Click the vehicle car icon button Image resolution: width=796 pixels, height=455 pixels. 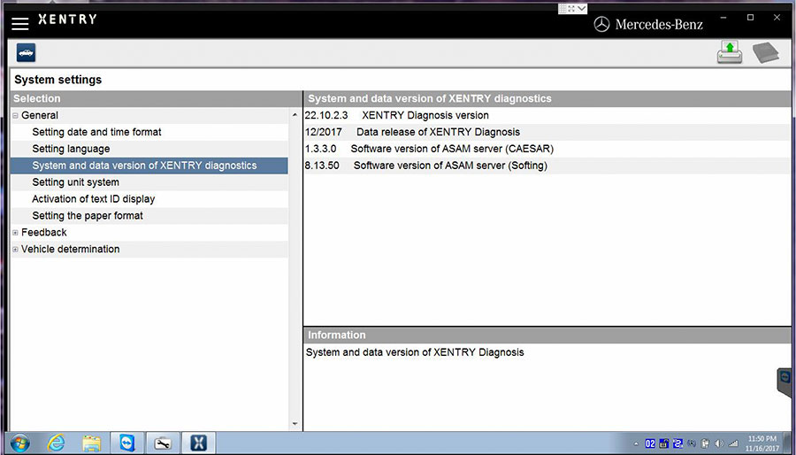[26, 53]
